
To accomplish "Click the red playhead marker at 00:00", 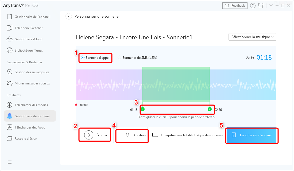I will (76, 104).
